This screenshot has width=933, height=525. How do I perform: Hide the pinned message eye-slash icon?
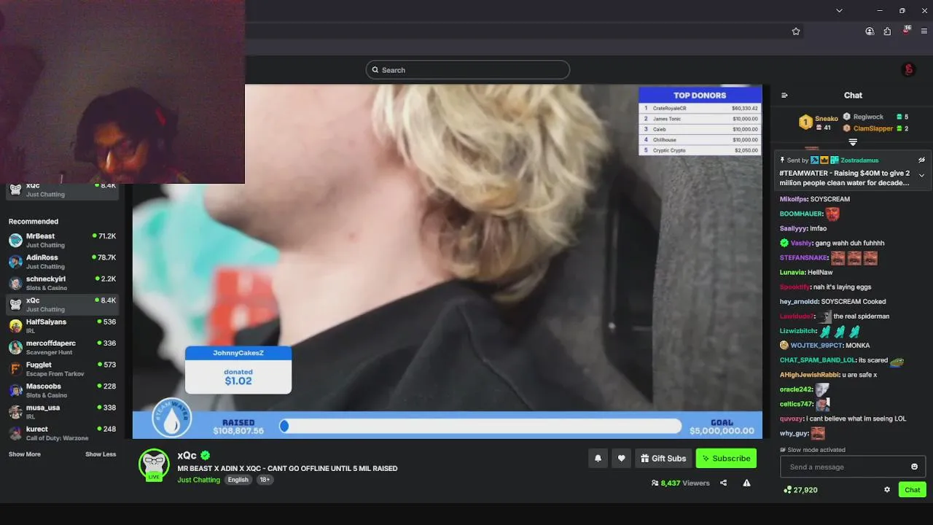point(921,160)
